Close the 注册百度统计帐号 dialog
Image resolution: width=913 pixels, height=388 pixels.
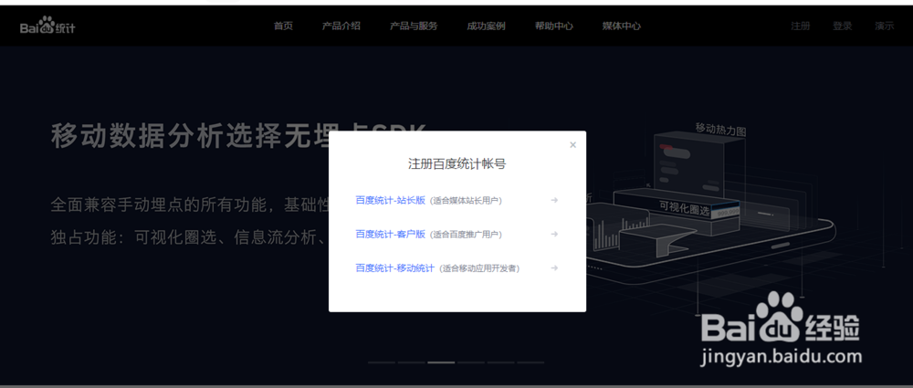[573, 145]
